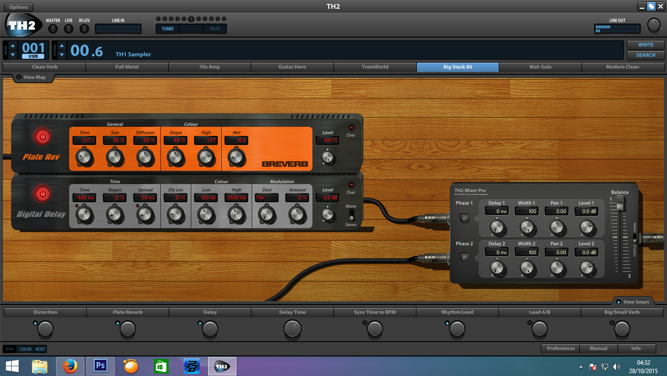Click the Plate Rev Level knob
The height and width of the screenshot is (376, 667).
coord(328,157)
